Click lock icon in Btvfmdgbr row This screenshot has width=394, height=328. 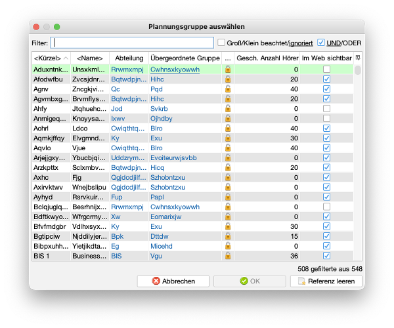pos(228,226)
